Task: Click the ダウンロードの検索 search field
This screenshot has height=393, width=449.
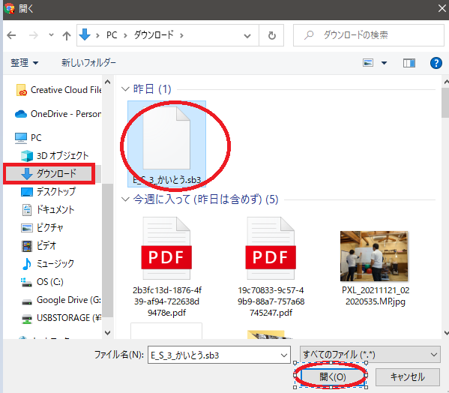Action: pyautogui.click(x=369, y=35)
